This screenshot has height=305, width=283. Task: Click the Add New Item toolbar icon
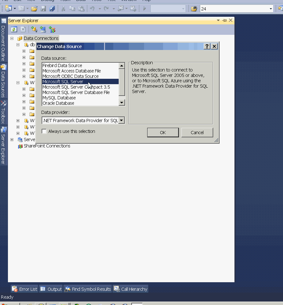point(21,9)
